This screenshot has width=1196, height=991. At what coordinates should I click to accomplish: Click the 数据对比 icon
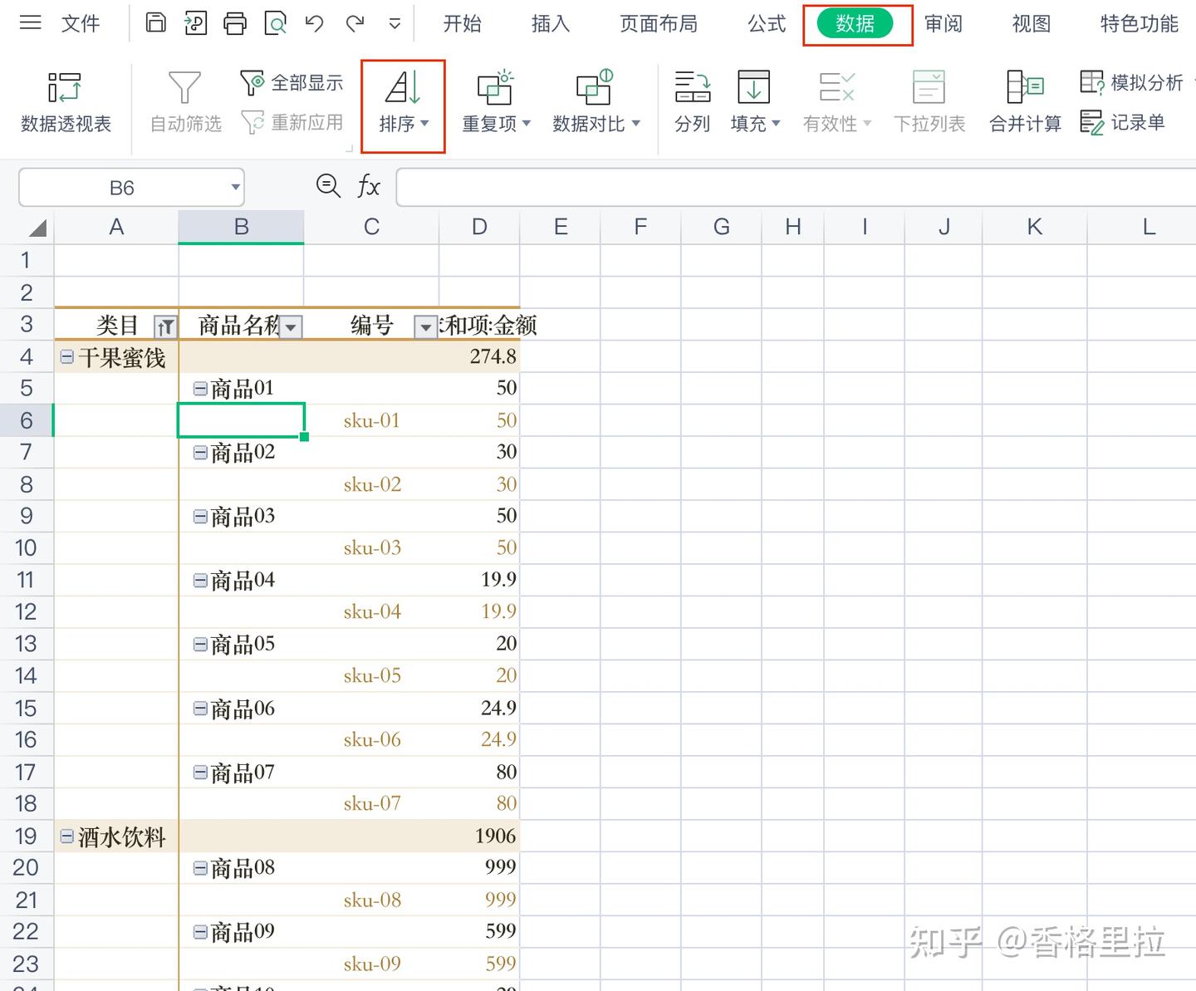(x=594, y=87)
